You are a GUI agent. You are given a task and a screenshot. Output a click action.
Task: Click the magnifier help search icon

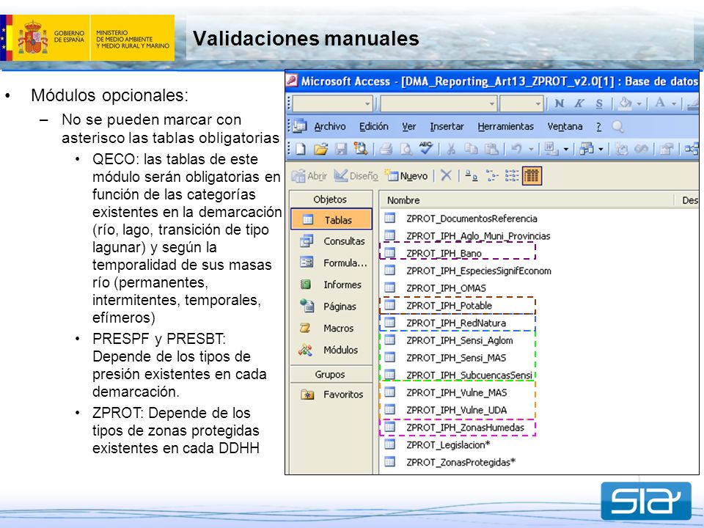(x=617, y=127)
